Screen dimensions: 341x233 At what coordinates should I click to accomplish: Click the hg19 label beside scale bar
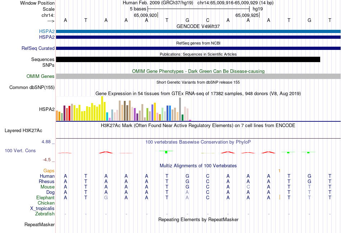tap(258, 9)
